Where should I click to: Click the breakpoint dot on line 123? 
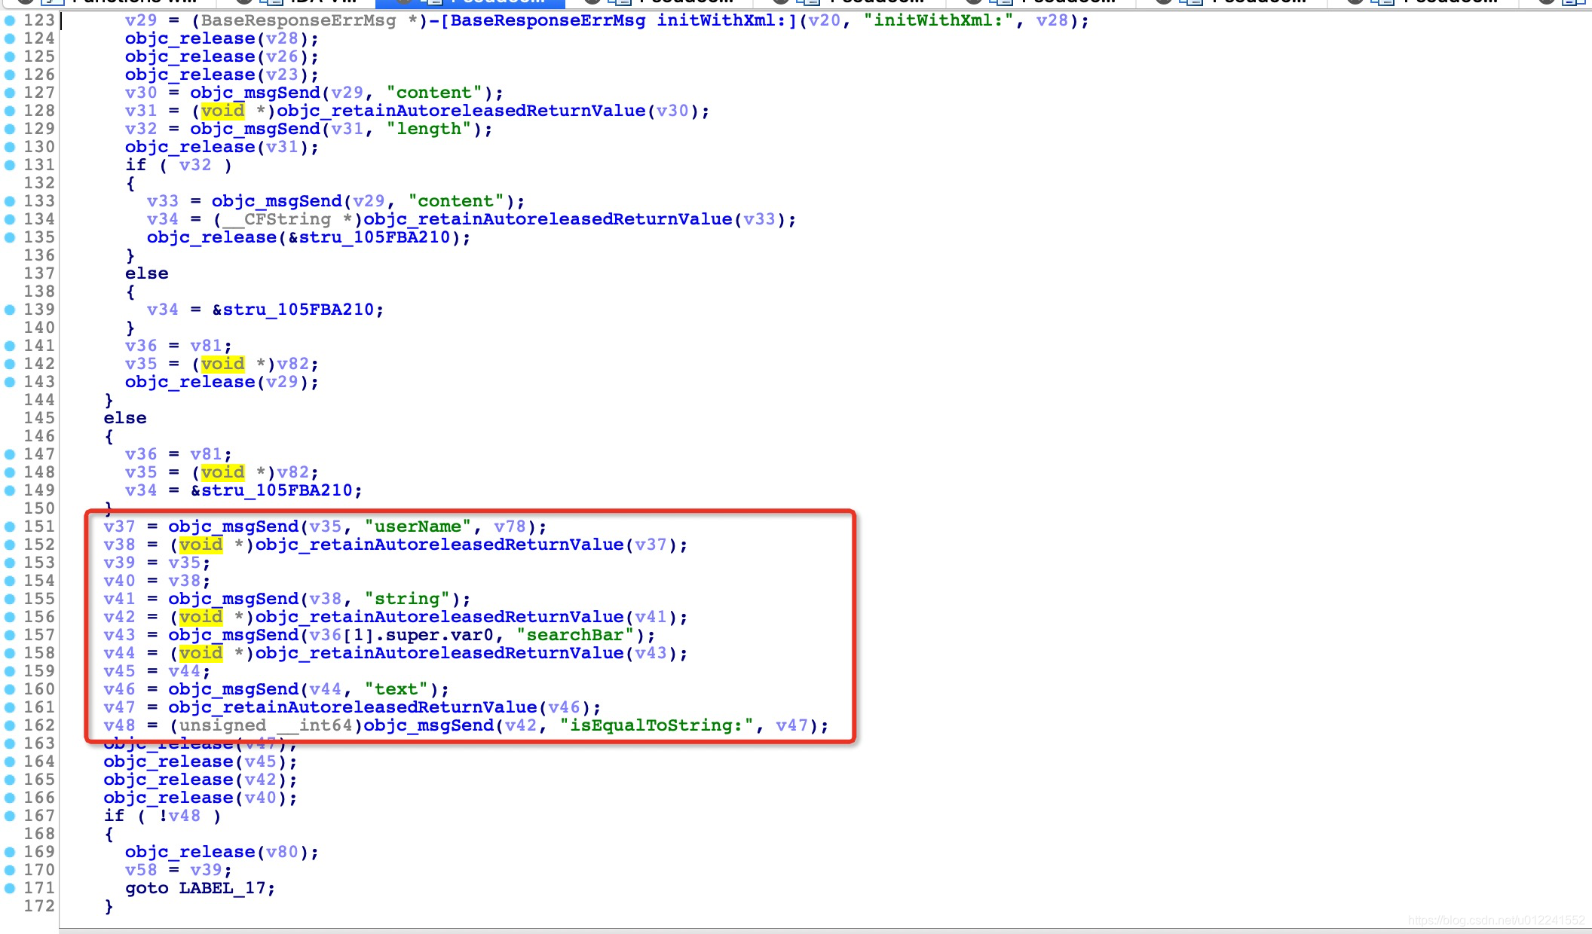[10, 20]
